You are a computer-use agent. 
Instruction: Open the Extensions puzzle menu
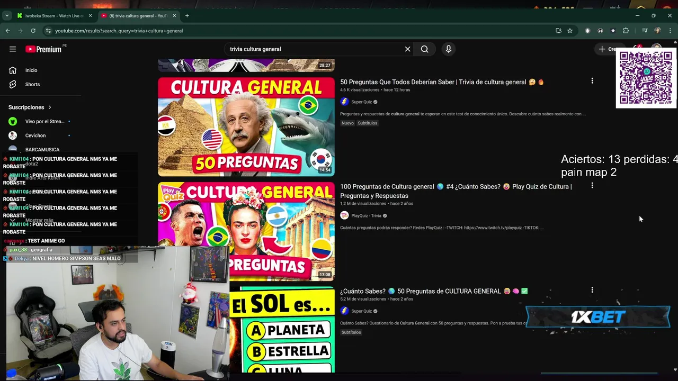pyautogui.click(x=626, y=31)
